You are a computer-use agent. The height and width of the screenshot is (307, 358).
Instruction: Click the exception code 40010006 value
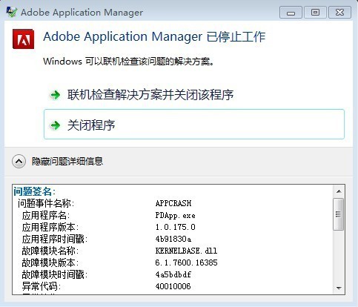point(173,286)
